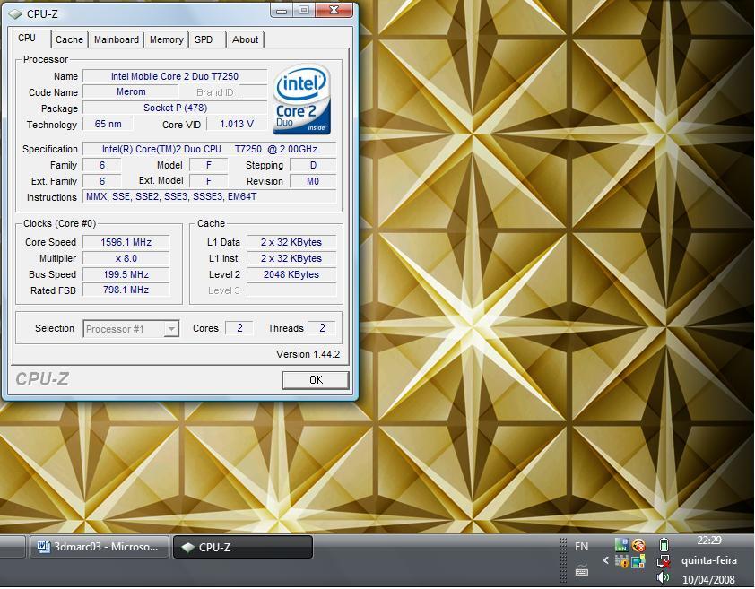Click the Rated FSB value '798.1 MHz'
Screen dimensions: 755x589
coord(126,290)
